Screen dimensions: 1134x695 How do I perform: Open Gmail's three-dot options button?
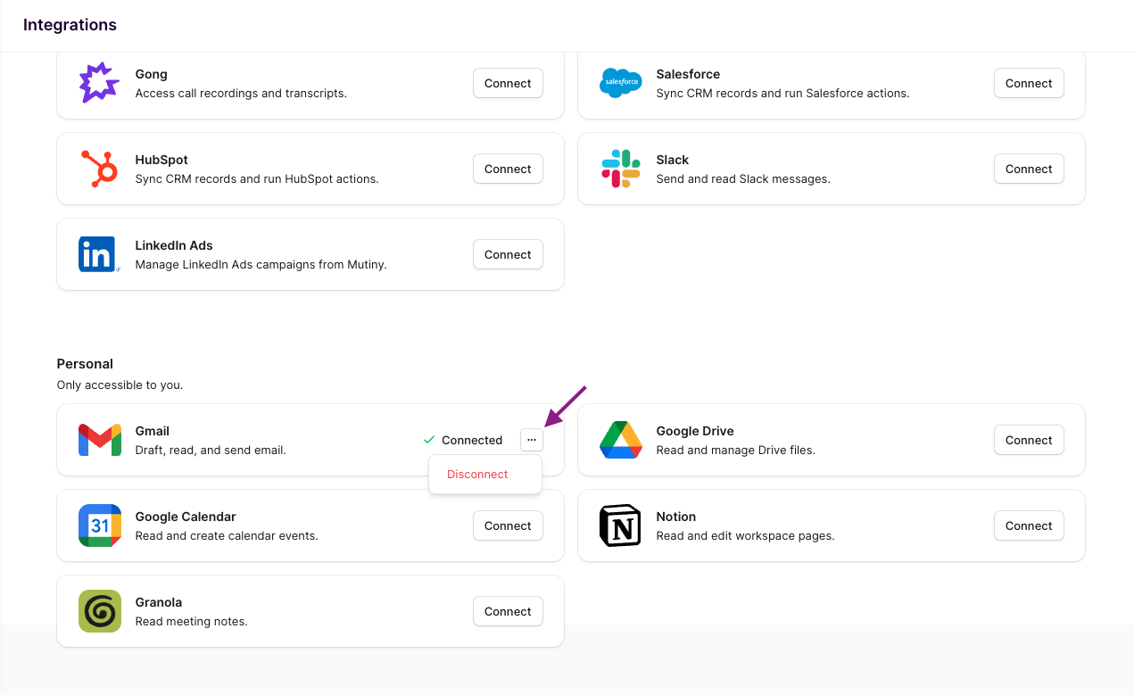[x=531, y=440]
